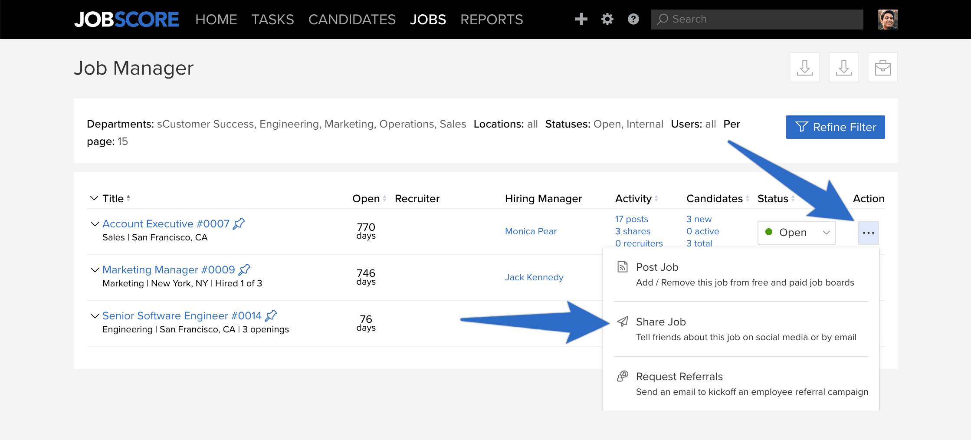Open Senior Software Engineer #0014 job link

[182, 315]
